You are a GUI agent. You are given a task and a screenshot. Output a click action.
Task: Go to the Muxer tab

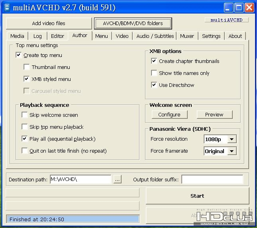click(x=187, y=36)
